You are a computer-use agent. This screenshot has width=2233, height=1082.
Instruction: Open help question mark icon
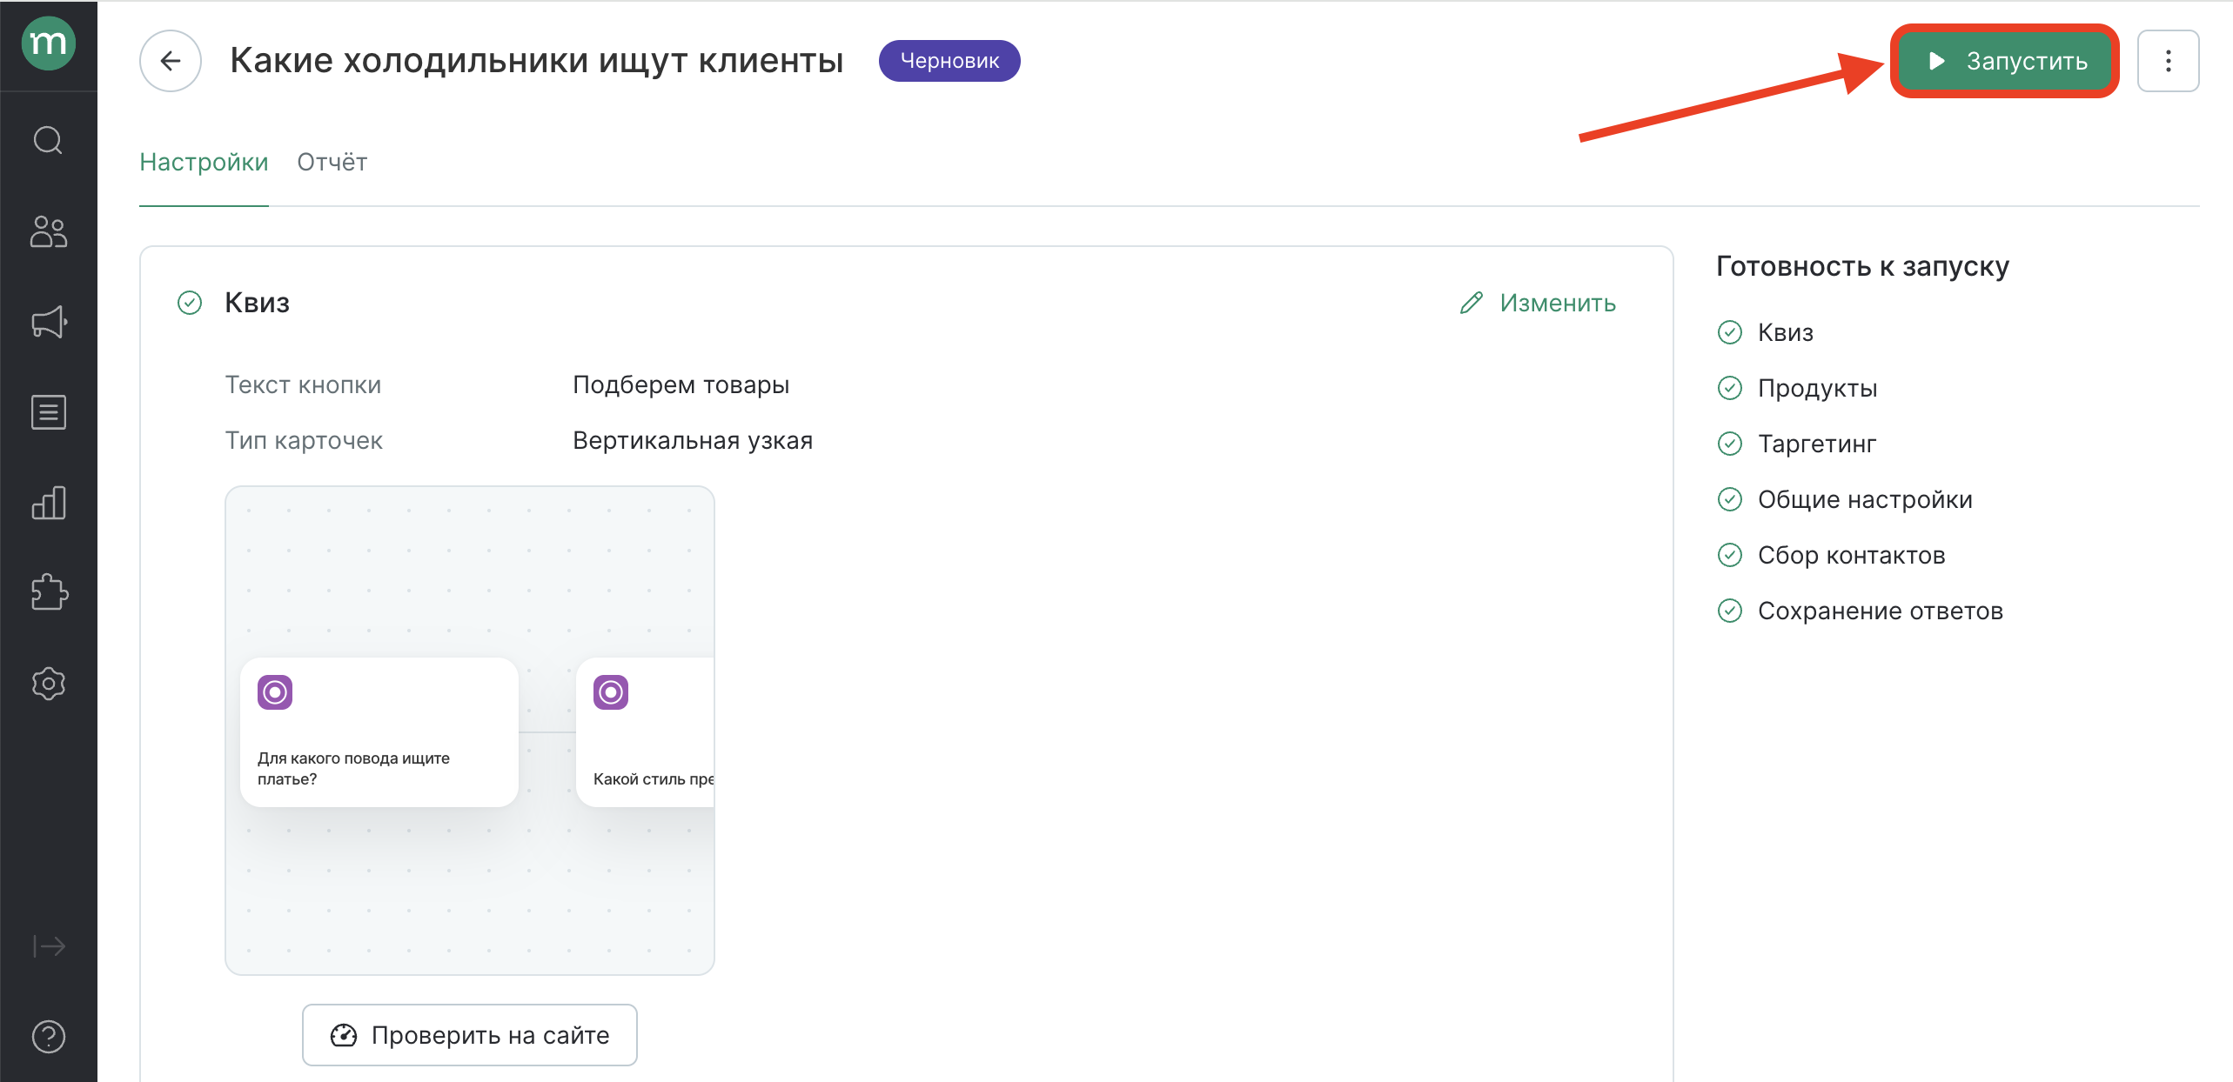coord(49,1036)
